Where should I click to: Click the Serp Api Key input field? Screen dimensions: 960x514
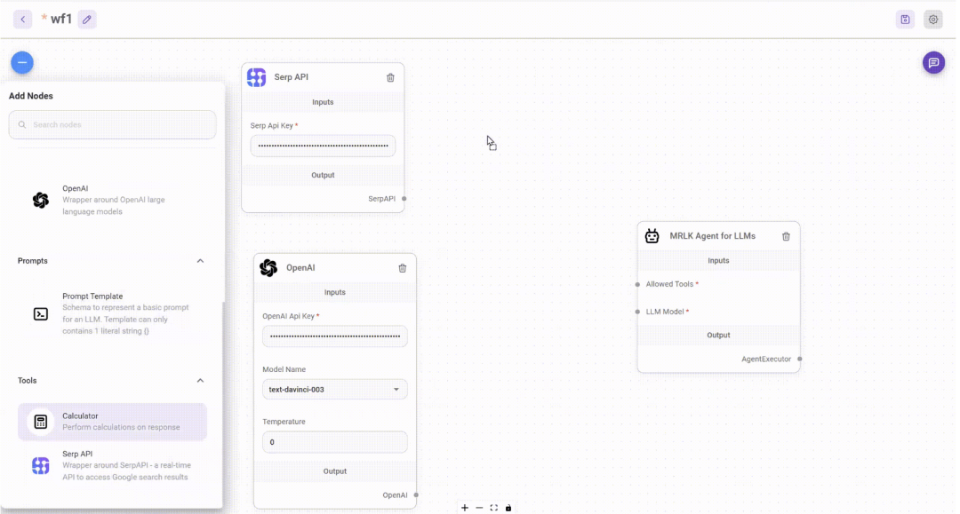click(323, 146)
